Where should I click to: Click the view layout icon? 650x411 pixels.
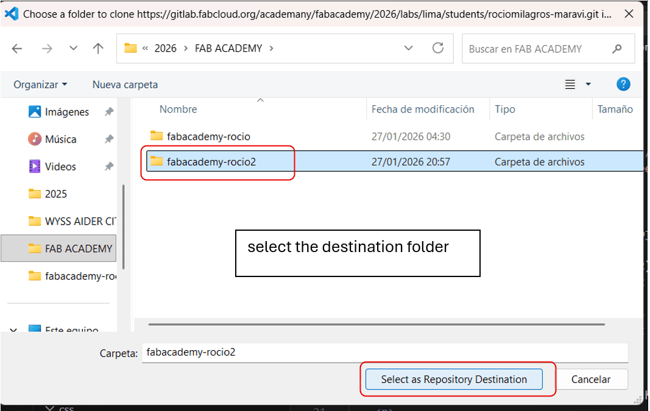[x=570, y=85]
